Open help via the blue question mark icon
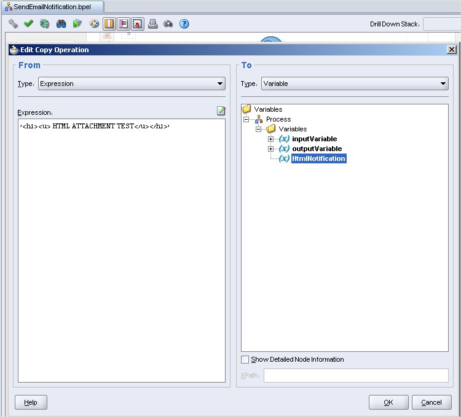The width and height of the screenshot is (461, 417). 184,24
